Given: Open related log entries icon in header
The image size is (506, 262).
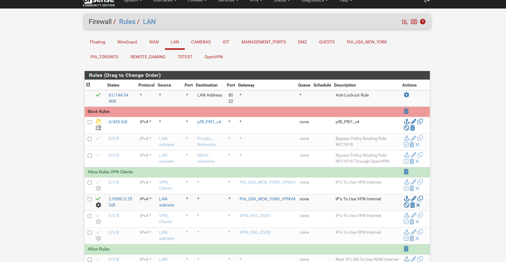Looking at the screenshot, I should tap(414, 22).
